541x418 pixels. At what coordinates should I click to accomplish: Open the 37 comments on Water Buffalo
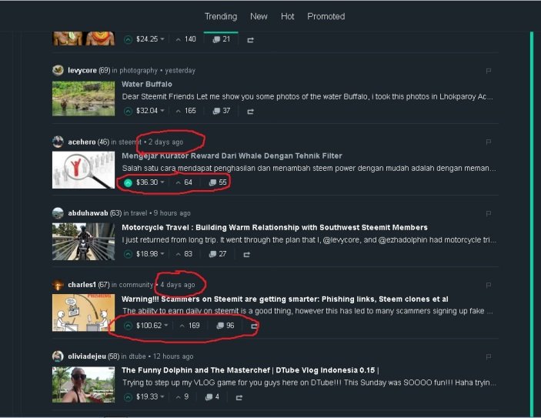click(221, 111)
